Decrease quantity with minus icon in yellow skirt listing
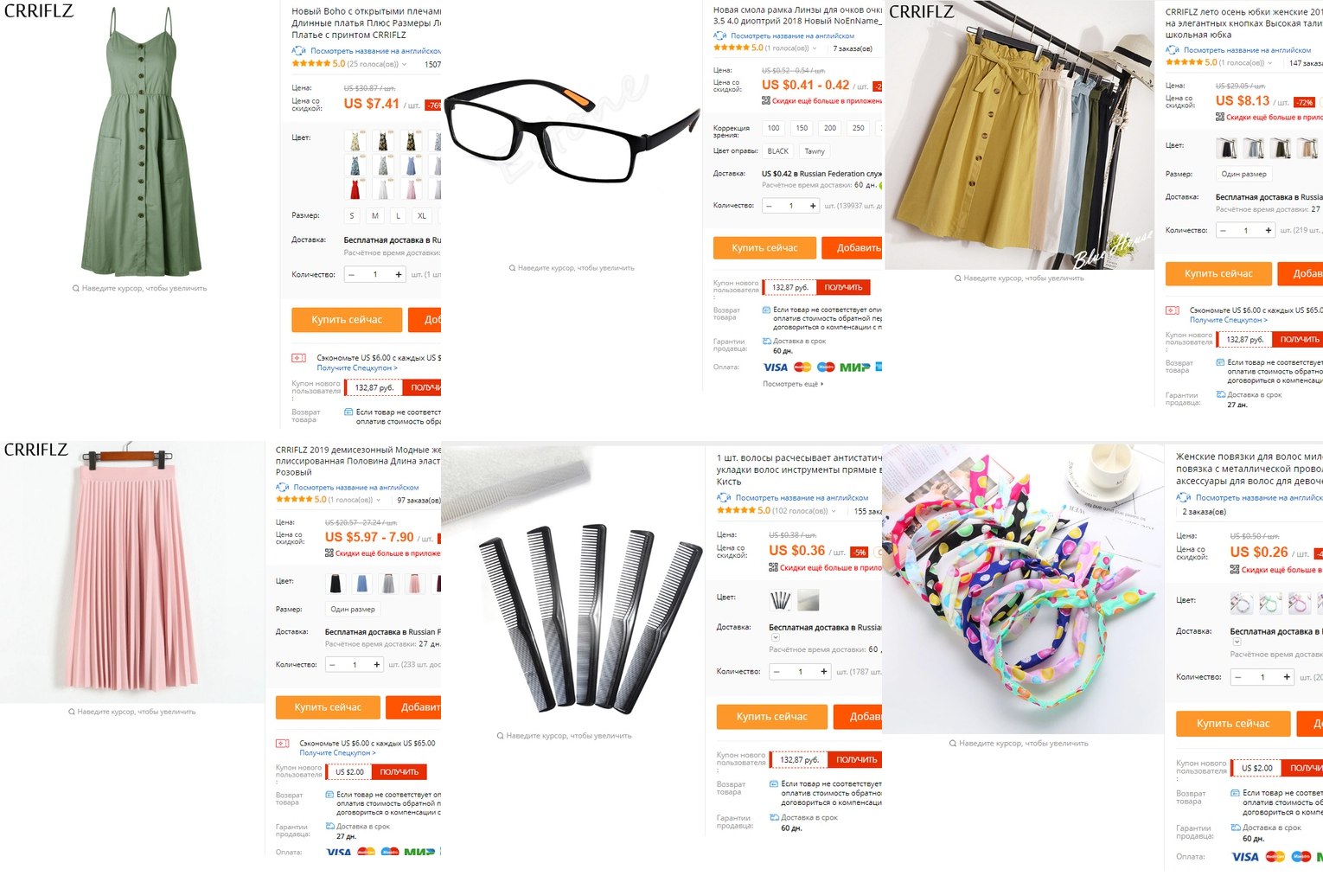This screenshot has width=1323, height=882. [x=1223, y=231]
